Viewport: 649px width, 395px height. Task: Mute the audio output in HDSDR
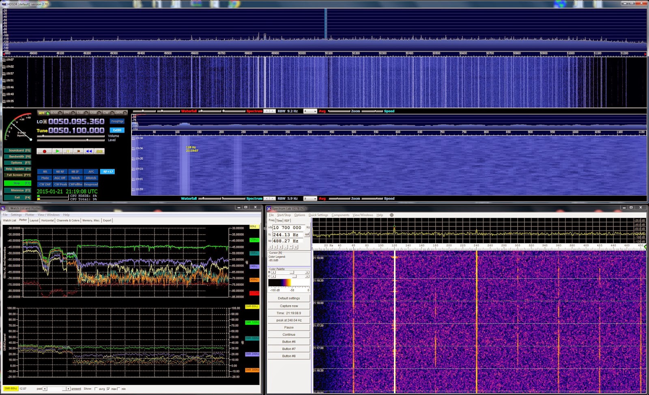[x=45, y=177]
